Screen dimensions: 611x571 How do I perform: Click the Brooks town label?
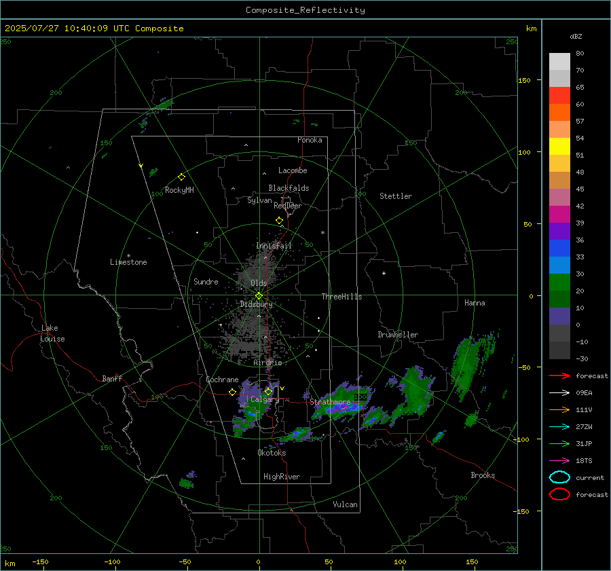(x=483, y=475)
